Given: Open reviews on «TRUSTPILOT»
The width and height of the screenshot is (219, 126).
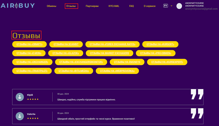Looking at the screenshot, I should (x=32, y=71).
